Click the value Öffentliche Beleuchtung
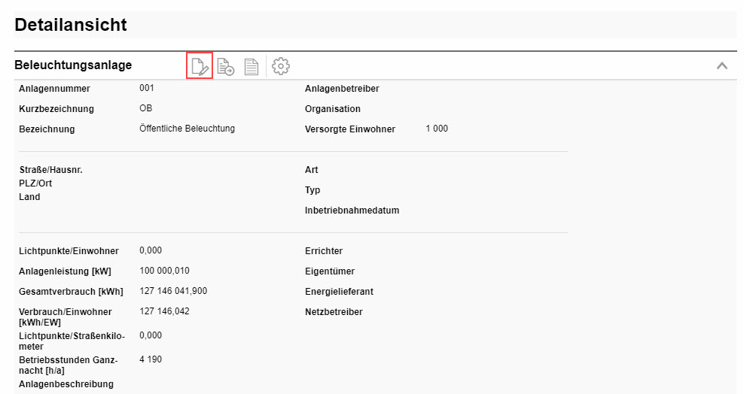Image resolution: width=753 pixels, height=394 pixels. [187, 129]
